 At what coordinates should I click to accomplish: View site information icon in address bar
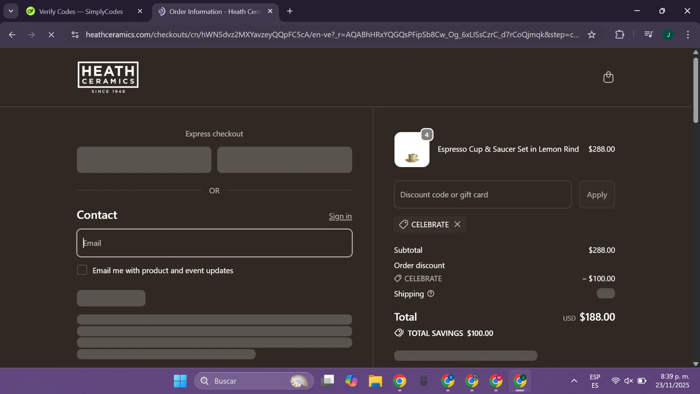point(75,35)
